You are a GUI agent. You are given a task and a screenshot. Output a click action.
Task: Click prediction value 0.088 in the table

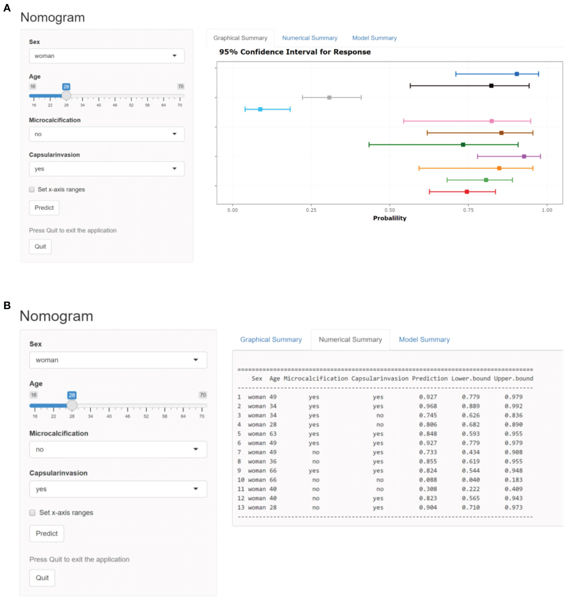[428, 480]
